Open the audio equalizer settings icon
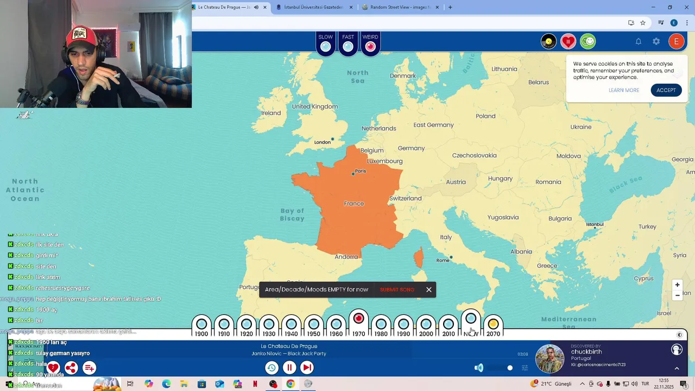Screen dimensions: 695x391 point(525,368)
